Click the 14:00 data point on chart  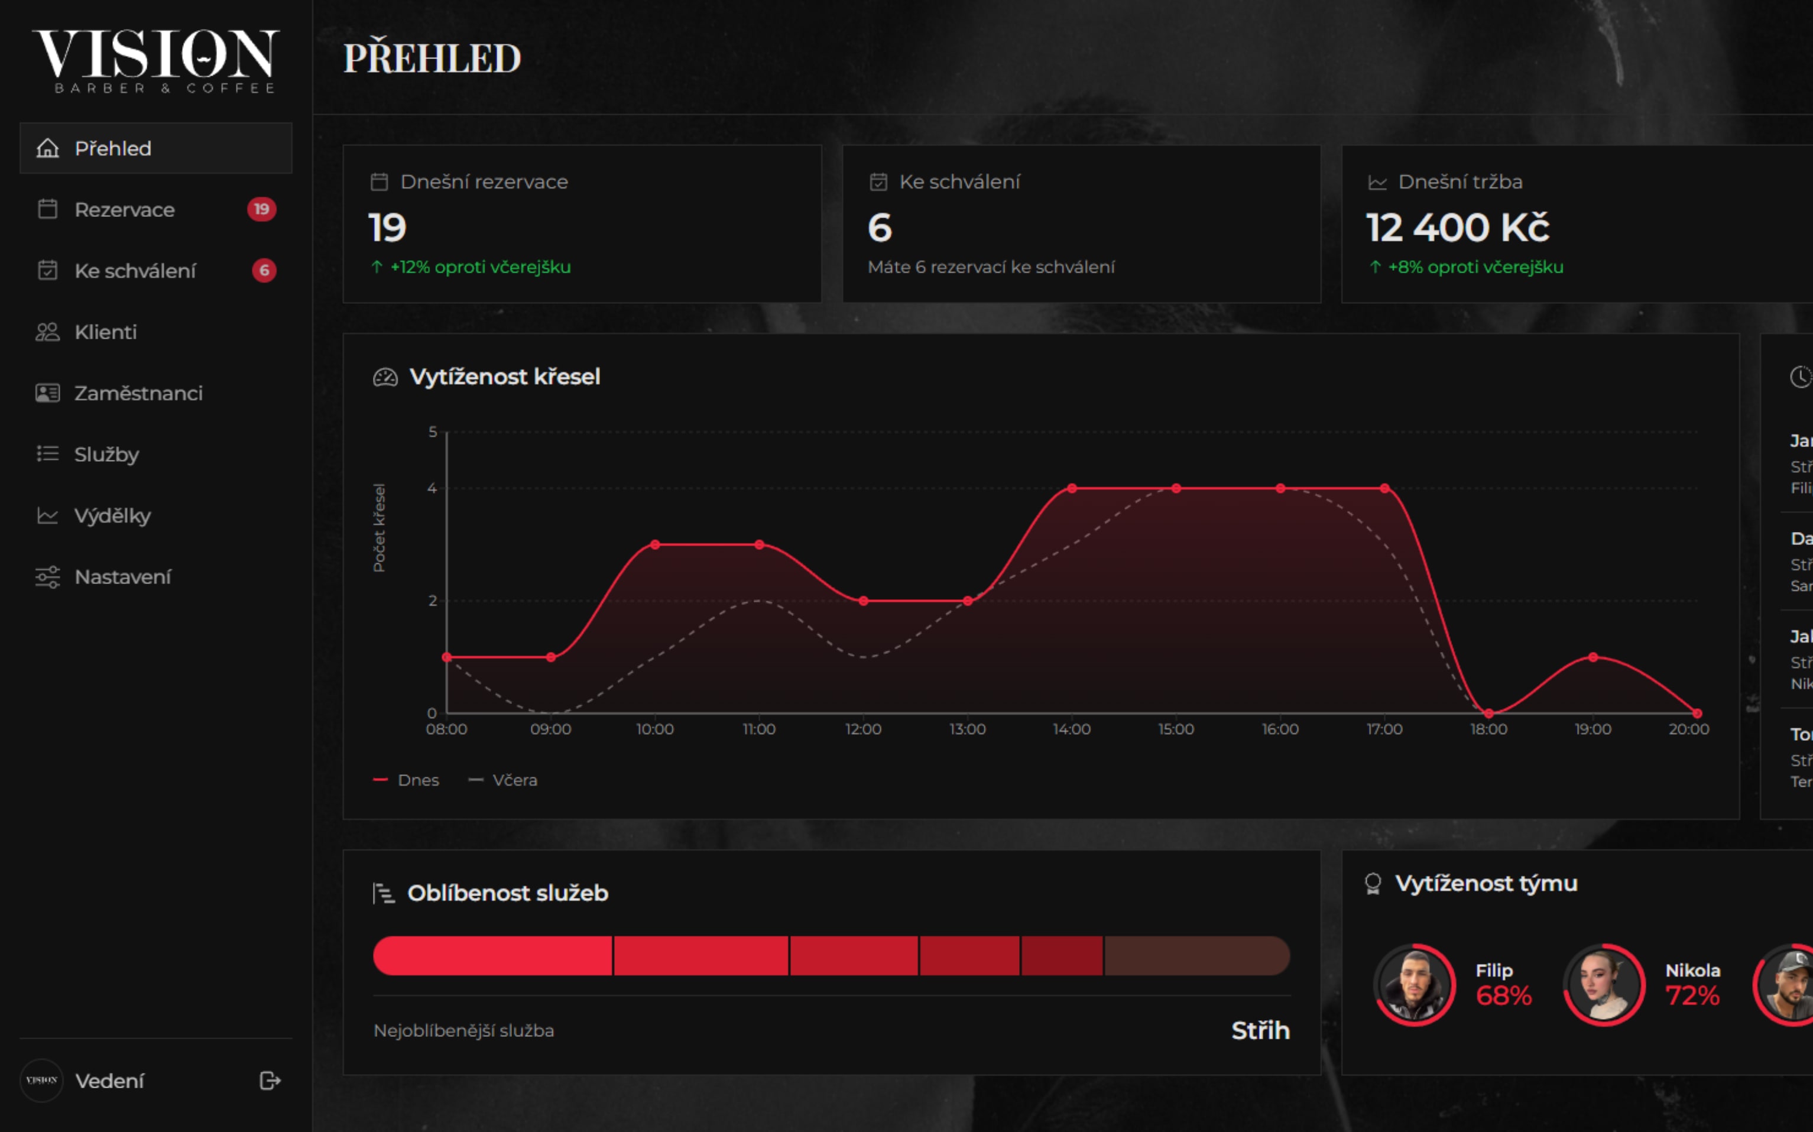(1072, 488)
